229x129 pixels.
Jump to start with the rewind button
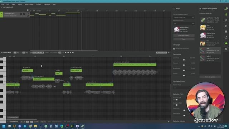pyautogui.click(x=70, y=53)
